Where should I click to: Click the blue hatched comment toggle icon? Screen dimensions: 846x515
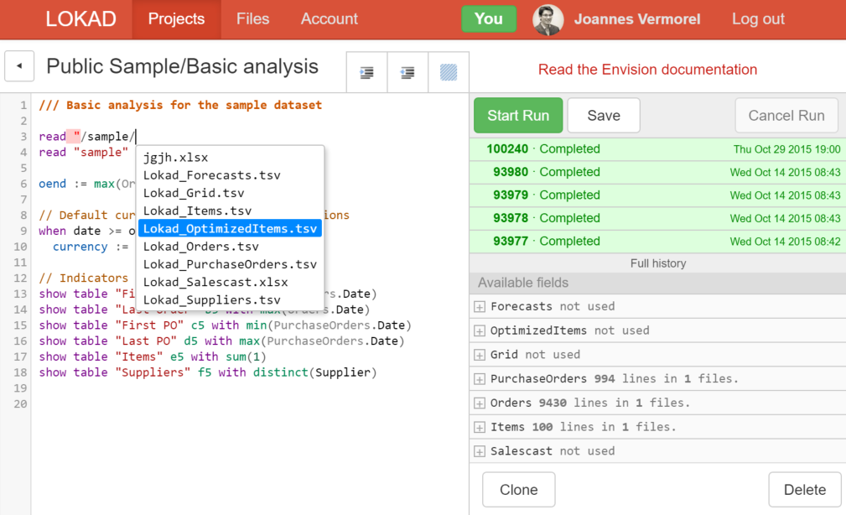(449, 73)
